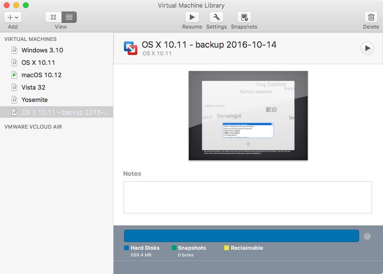This screenshot has width=383, height=274.
Task: Open Settings wrench toolbar button
Action: pyautogui.click(x=217, y=17)
